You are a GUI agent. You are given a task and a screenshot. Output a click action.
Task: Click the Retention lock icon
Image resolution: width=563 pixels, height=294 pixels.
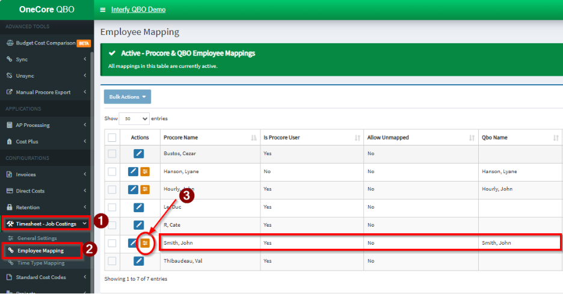point(10,207)
